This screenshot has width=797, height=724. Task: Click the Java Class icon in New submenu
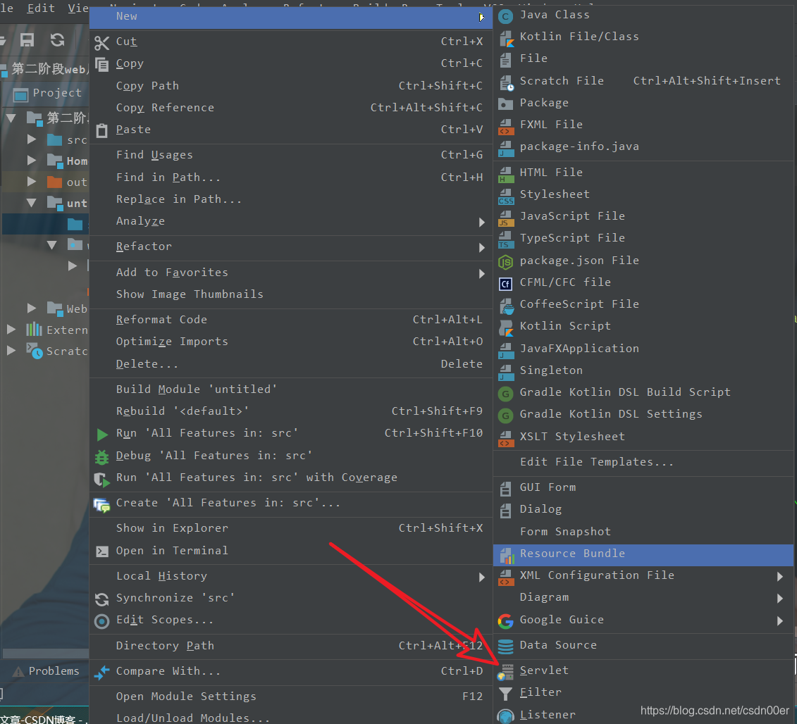click(x=505, y=17)
